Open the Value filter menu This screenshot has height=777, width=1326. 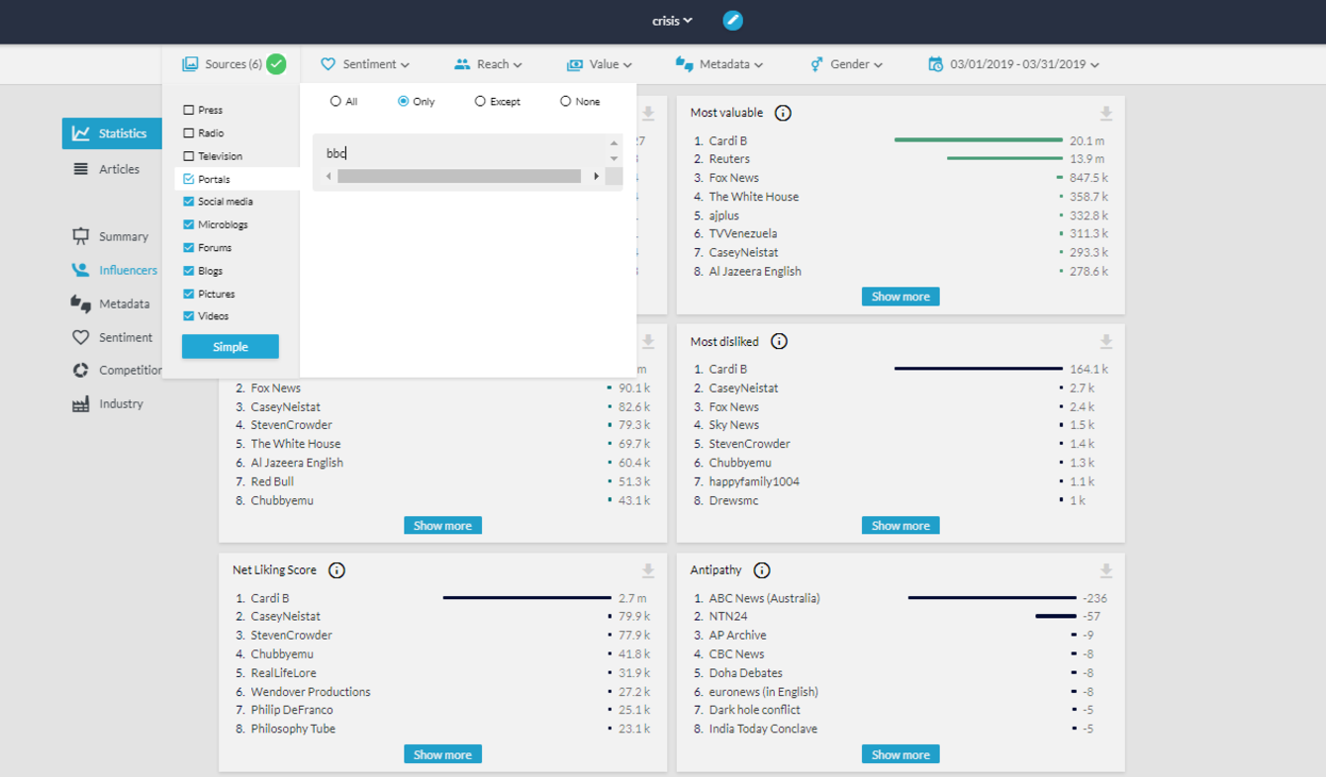599,63
